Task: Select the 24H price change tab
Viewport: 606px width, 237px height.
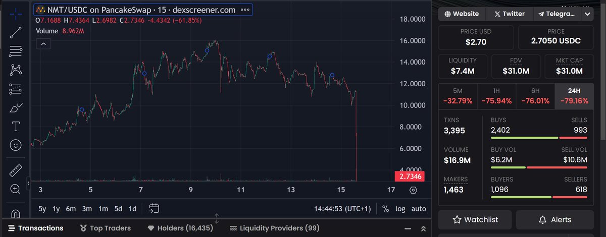Action: (574, 96)
